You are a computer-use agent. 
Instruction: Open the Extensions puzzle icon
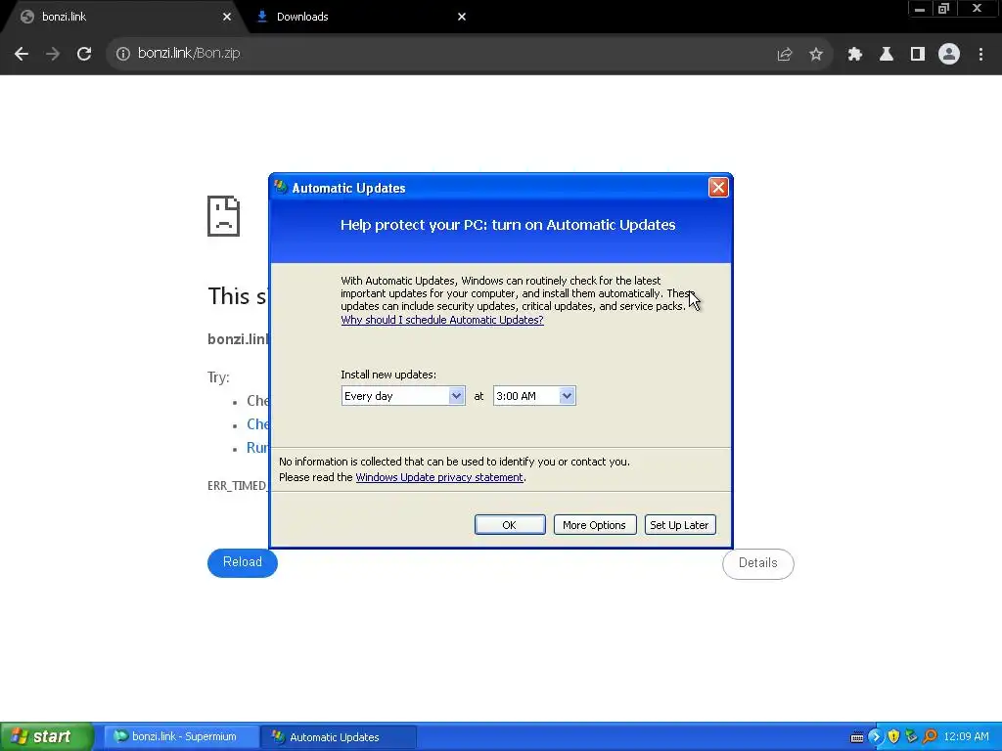tap(854, 55)
